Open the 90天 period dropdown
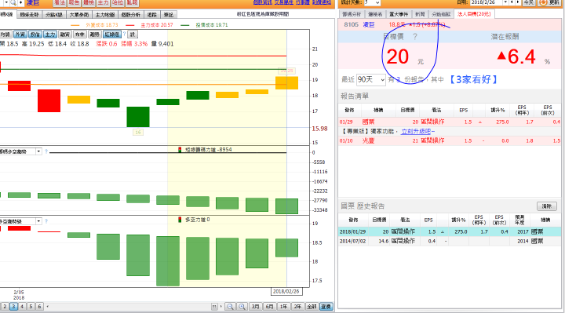Screen dimensions: 565x313 point(371,79)
